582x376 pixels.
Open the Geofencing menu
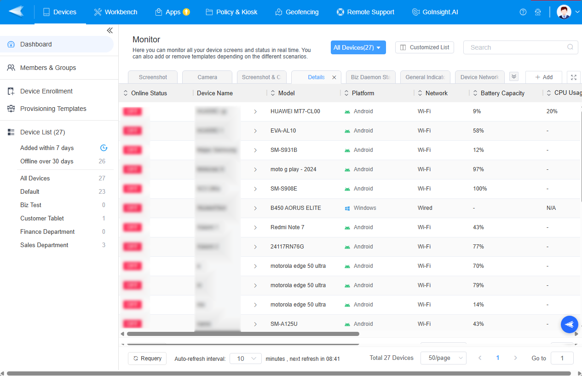[297, 12]
